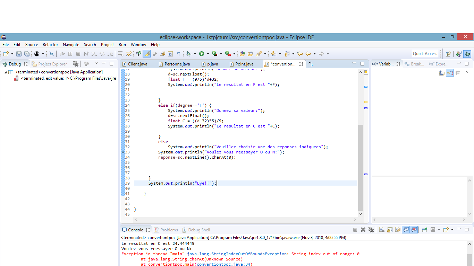Image resolution: width=474 pixels, height=266 pixels.
Task: Open the Run button dropdown arrow
Action: (x=208, y=54)
